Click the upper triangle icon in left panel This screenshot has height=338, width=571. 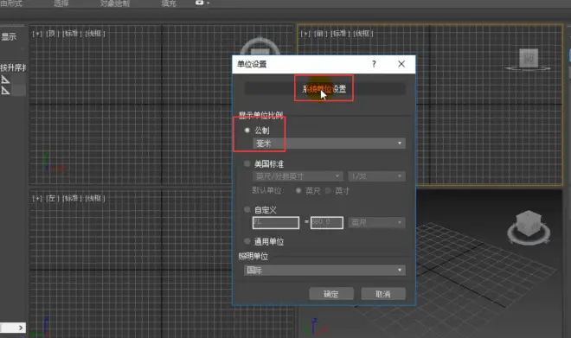[x=5, y=79]
